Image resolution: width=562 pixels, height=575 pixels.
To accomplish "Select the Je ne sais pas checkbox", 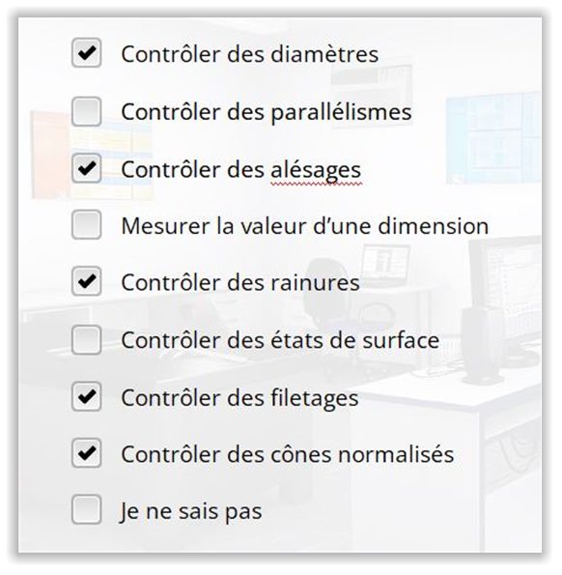I will (87, 509).
